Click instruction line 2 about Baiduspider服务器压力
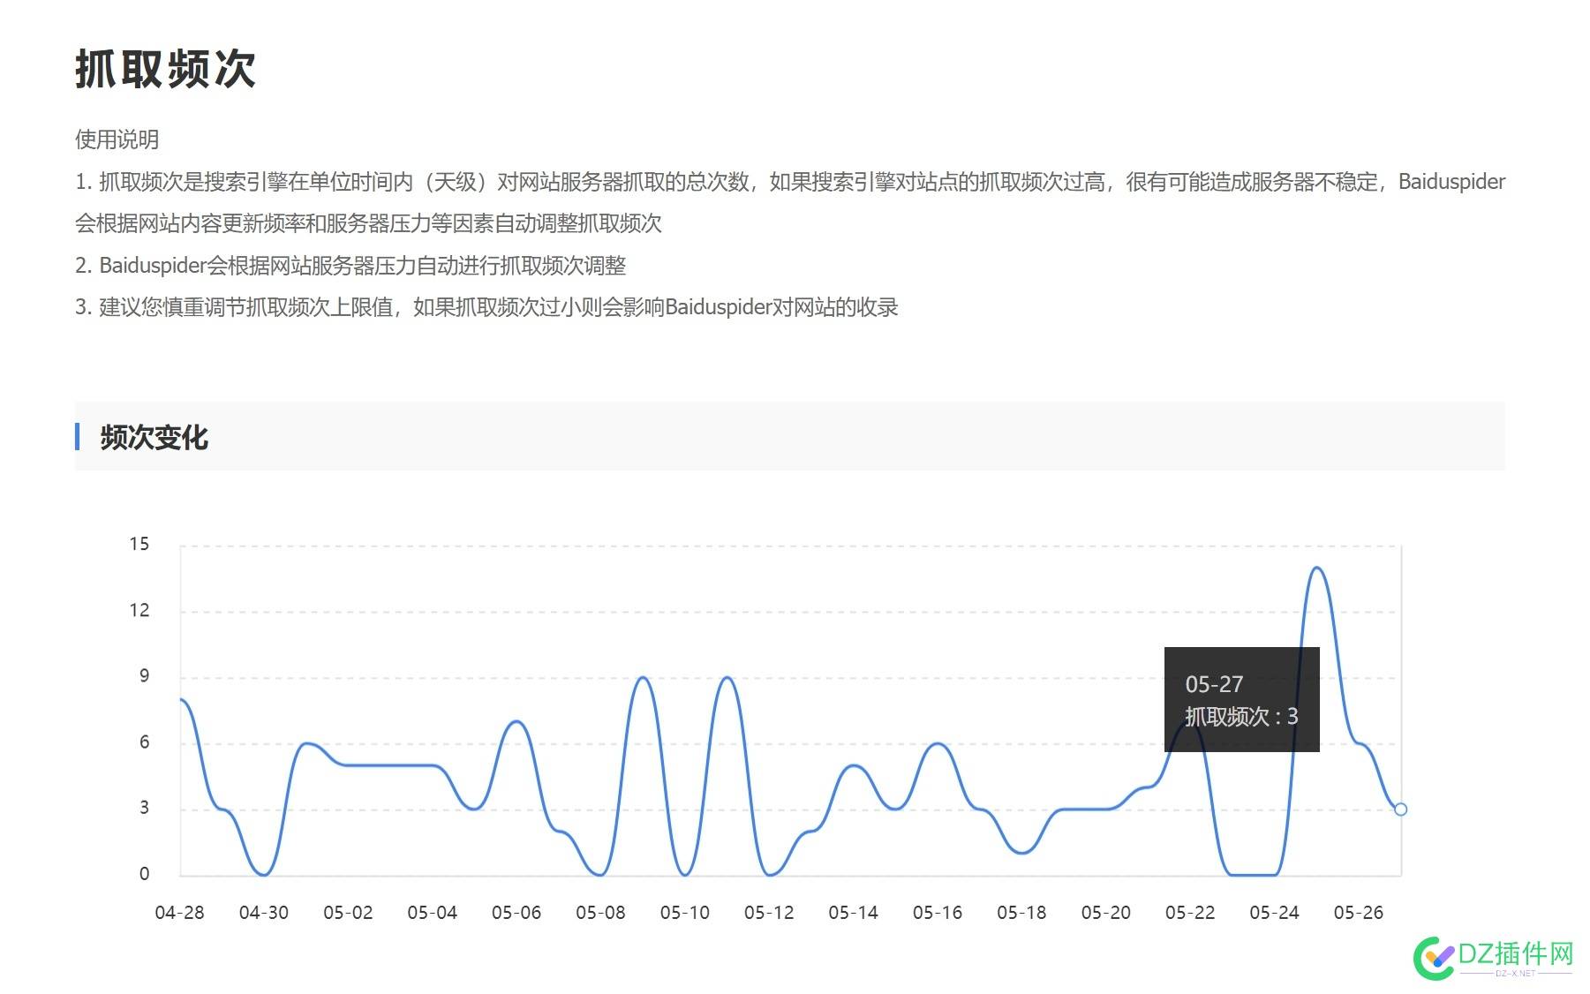This screenshot has height=994, width=1590. pyautogui.click(x=350, y=266)
